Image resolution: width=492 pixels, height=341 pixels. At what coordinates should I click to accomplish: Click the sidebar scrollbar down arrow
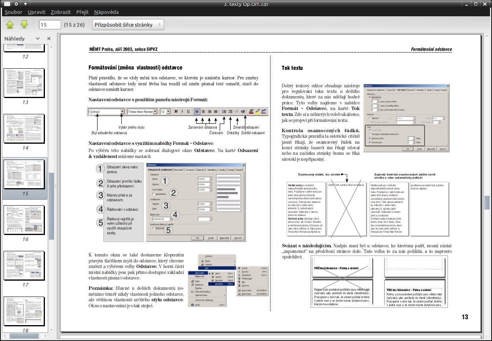(51, 329)
